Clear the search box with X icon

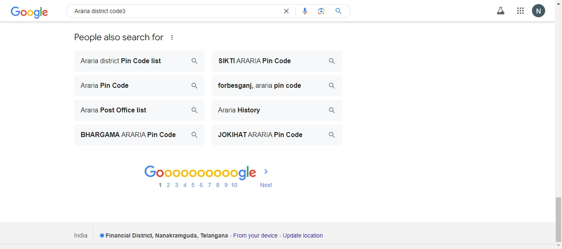pos(286,11)
